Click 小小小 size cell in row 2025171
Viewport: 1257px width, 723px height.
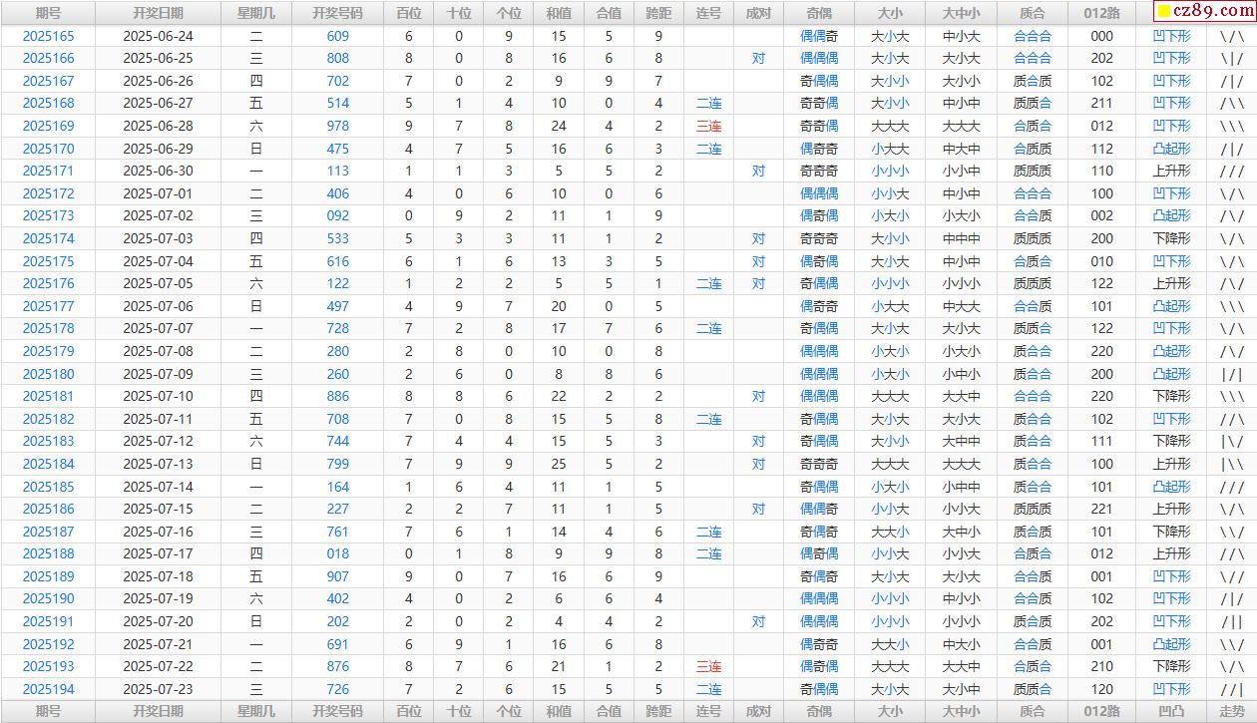tap(890, 171)
